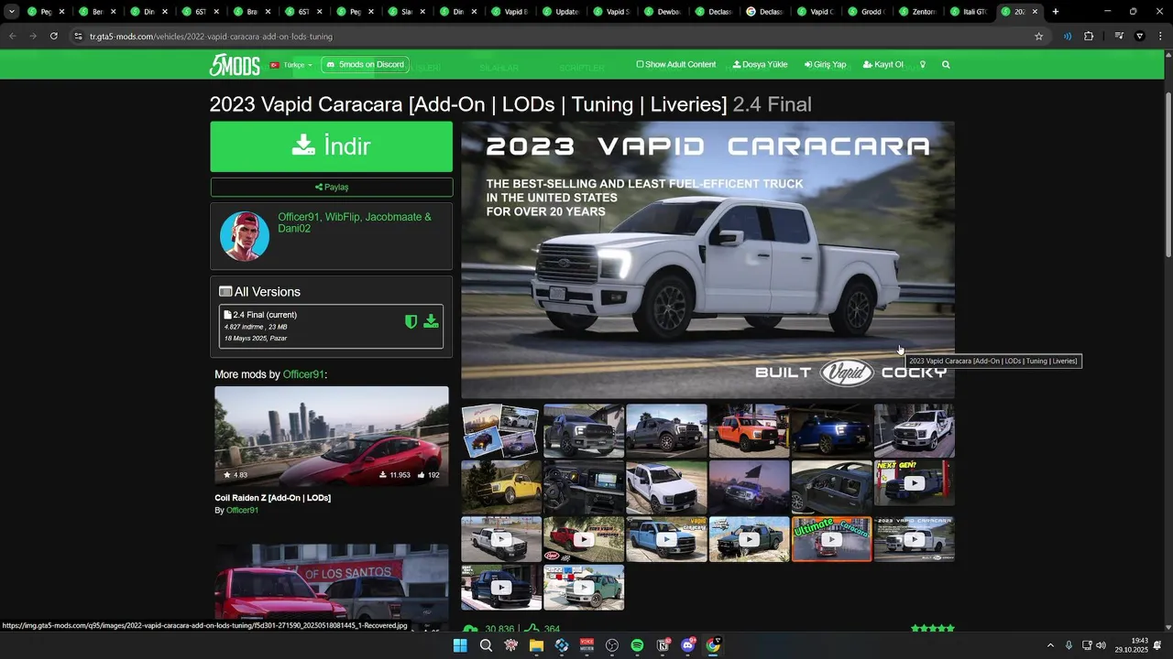Click the Kayıt Ol register link
The height and width of the screenshot is (659, 1173).
[x=882, y=65]
